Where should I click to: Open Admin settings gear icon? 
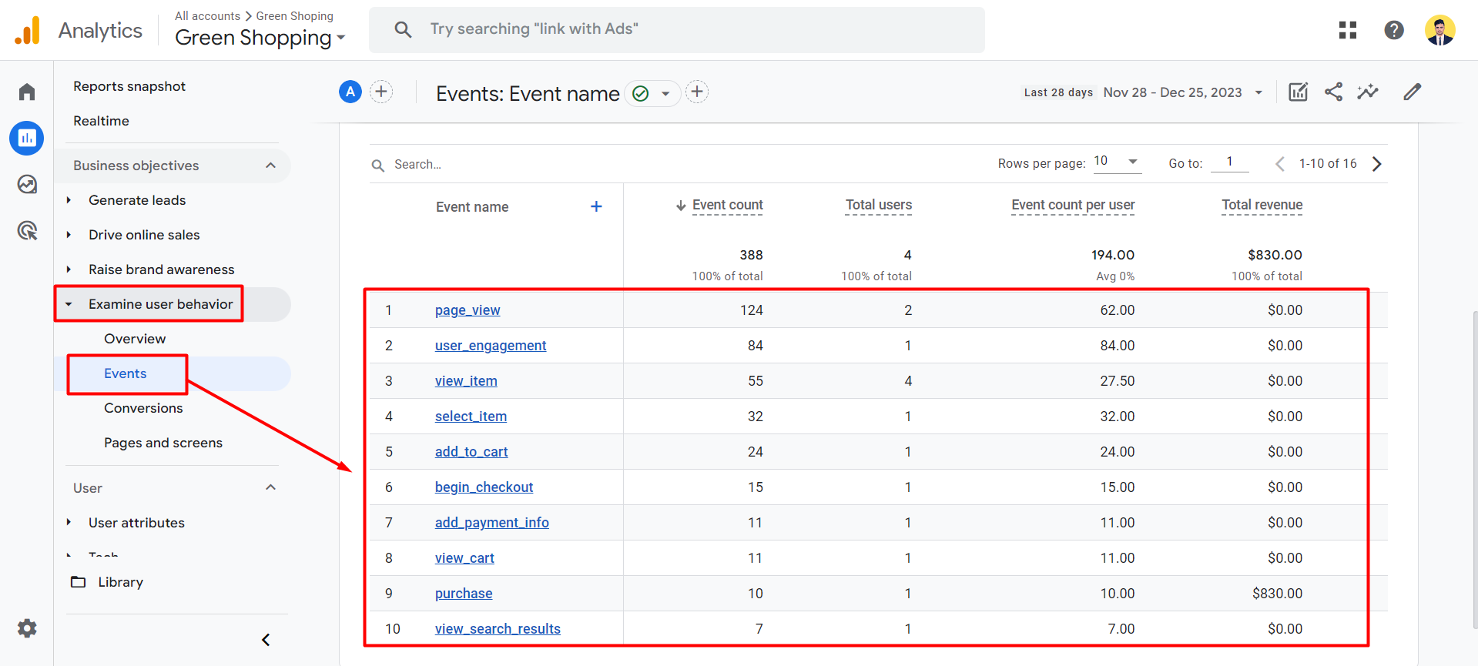(x=27, y=628)
